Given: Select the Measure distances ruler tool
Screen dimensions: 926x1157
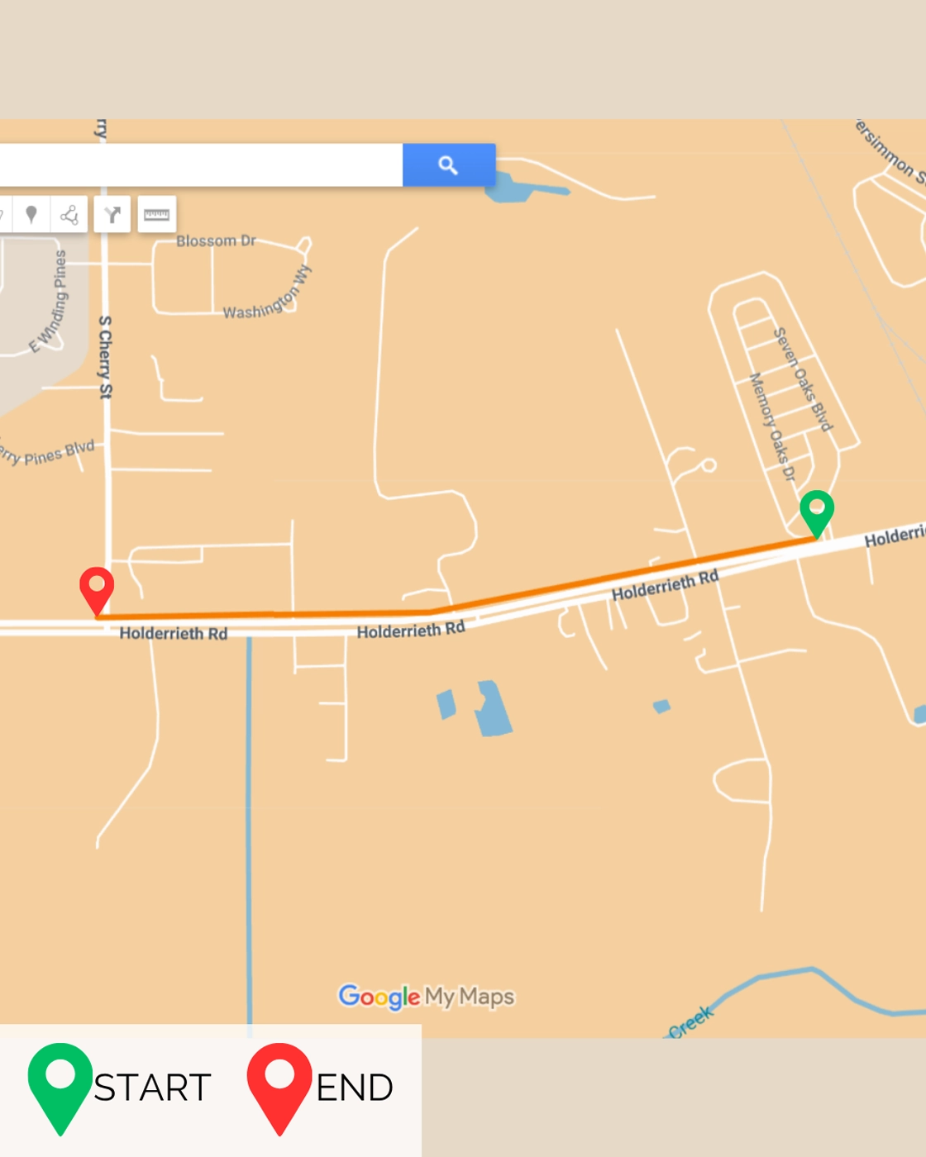Looking at the screenshot, I should point(156,215).
